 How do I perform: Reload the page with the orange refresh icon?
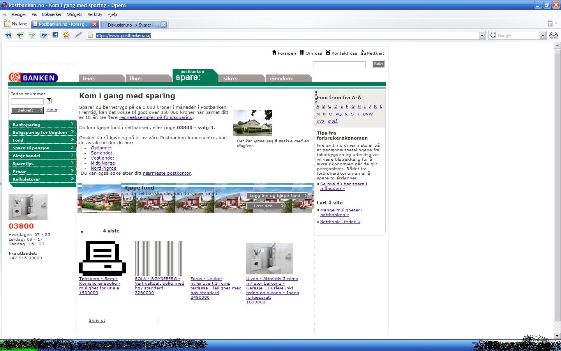pos(66,35)
